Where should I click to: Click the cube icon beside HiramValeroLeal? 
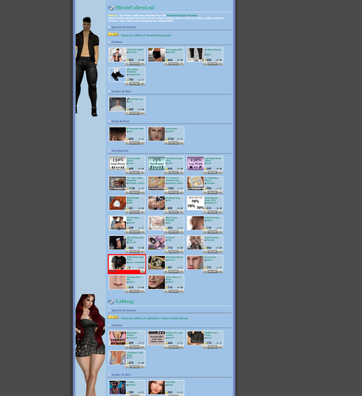click(x=111, y=8)
